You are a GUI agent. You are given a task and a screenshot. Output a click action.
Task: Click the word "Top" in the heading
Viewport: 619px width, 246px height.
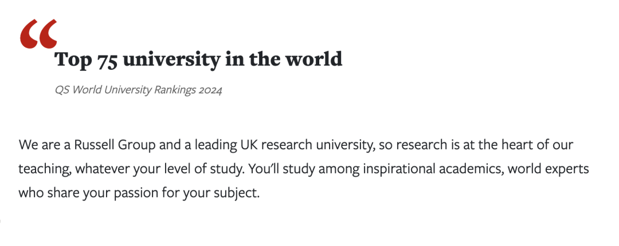[x=73, y=60]
